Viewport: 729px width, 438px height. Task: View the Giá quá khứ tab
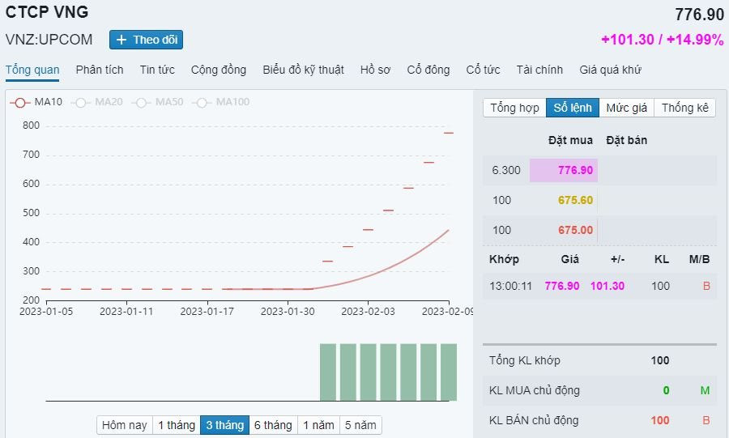click(610, 70)
